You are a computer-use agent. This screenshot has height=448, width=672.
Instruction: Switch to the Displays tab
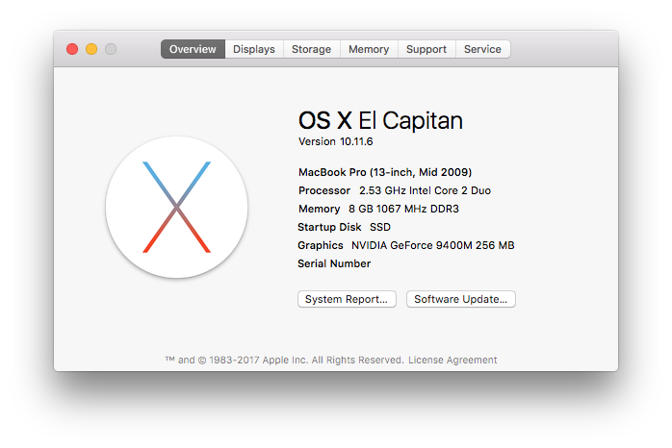point(254,49)
